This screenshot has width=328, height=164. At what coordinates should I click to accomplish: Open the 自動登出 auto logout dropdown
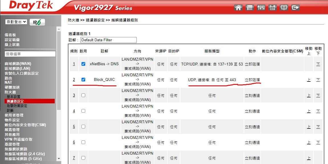(x=17, y=22)
